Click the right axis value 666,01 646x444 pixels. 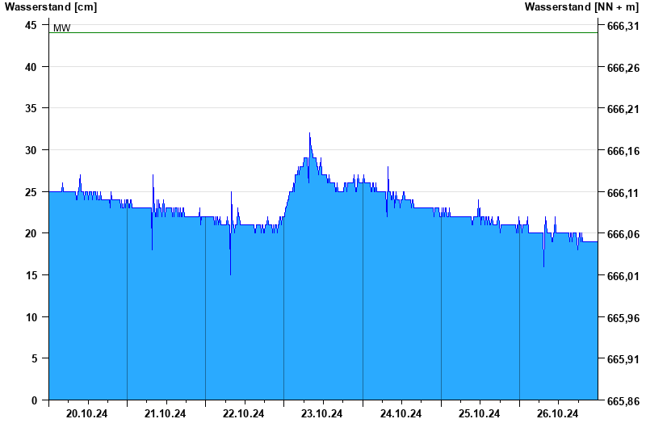pos(623,276)
